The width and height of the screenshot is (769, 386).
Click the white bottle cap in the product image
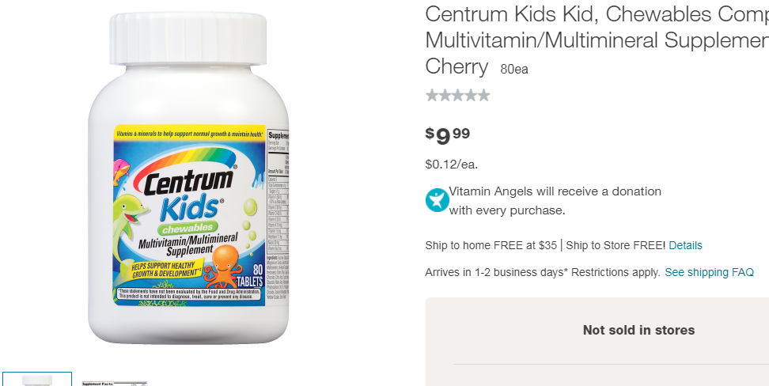coord(188,39)
